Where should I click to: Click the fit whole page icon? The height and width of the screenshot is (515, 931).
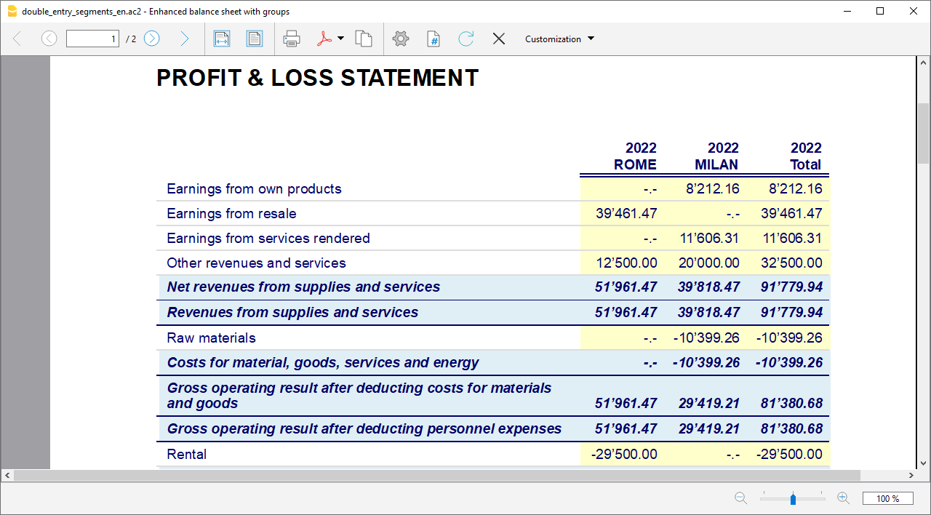pos(255,39)
